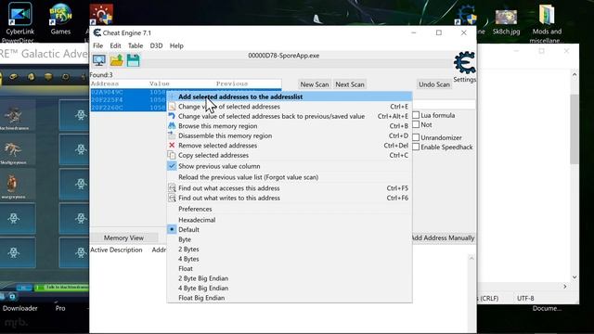Choose Reload the previous value list
Image resolution: width=594 pixels, height=334 pixels.
[x=290, y=177]
